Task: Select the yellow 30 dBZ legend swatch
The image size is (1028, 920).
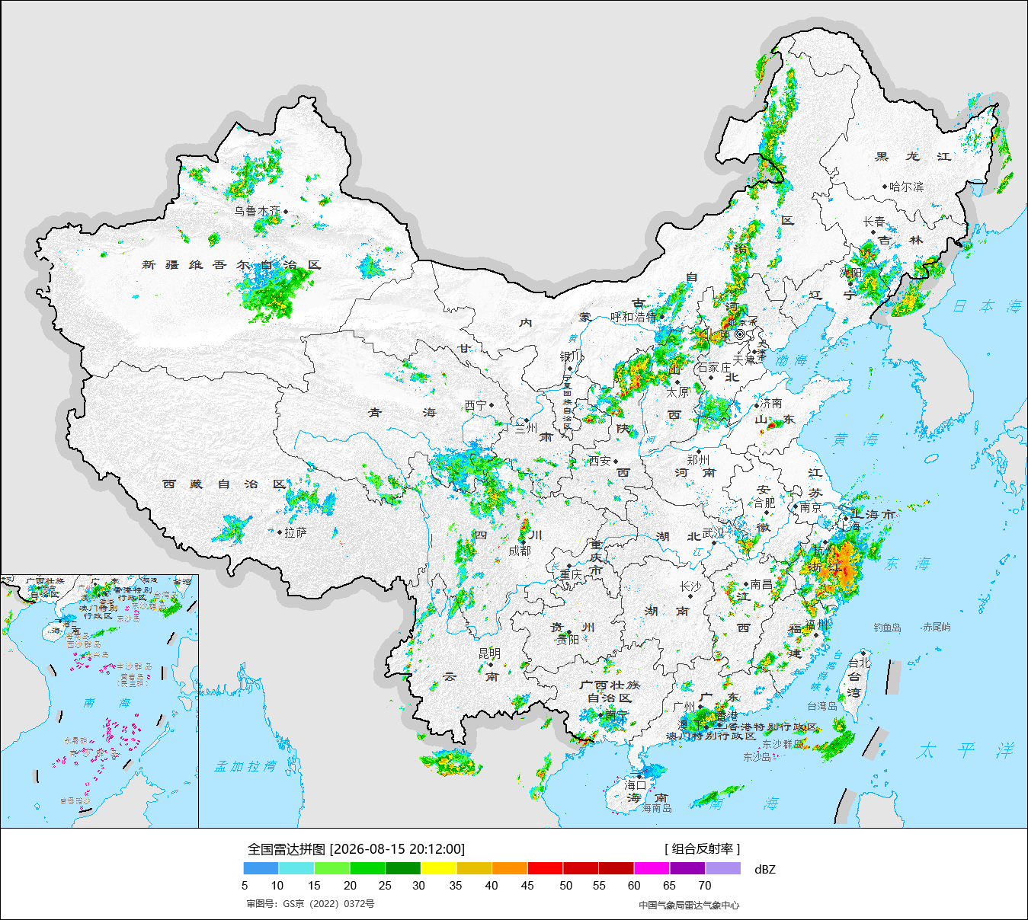Action: click(438, 867)
